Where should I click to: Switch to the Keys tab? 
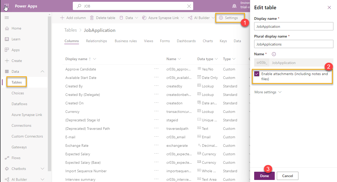[223, 41]
